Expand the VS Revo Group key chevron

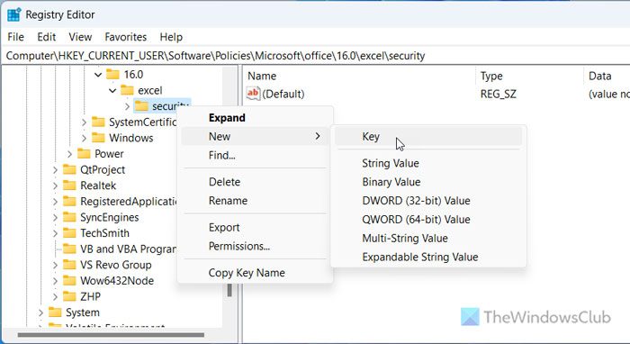click(x=55, y=266)
